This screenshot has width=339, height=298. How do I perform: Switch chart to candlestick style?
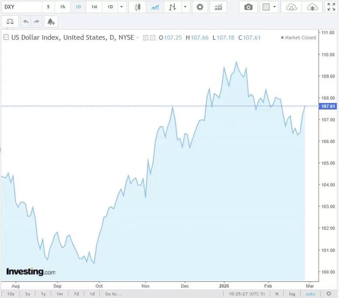click(138, 7)
